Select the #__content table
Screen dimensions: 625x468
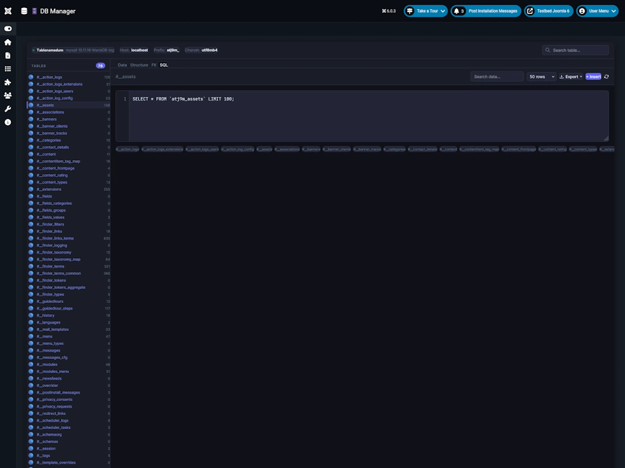pos(69,154)
